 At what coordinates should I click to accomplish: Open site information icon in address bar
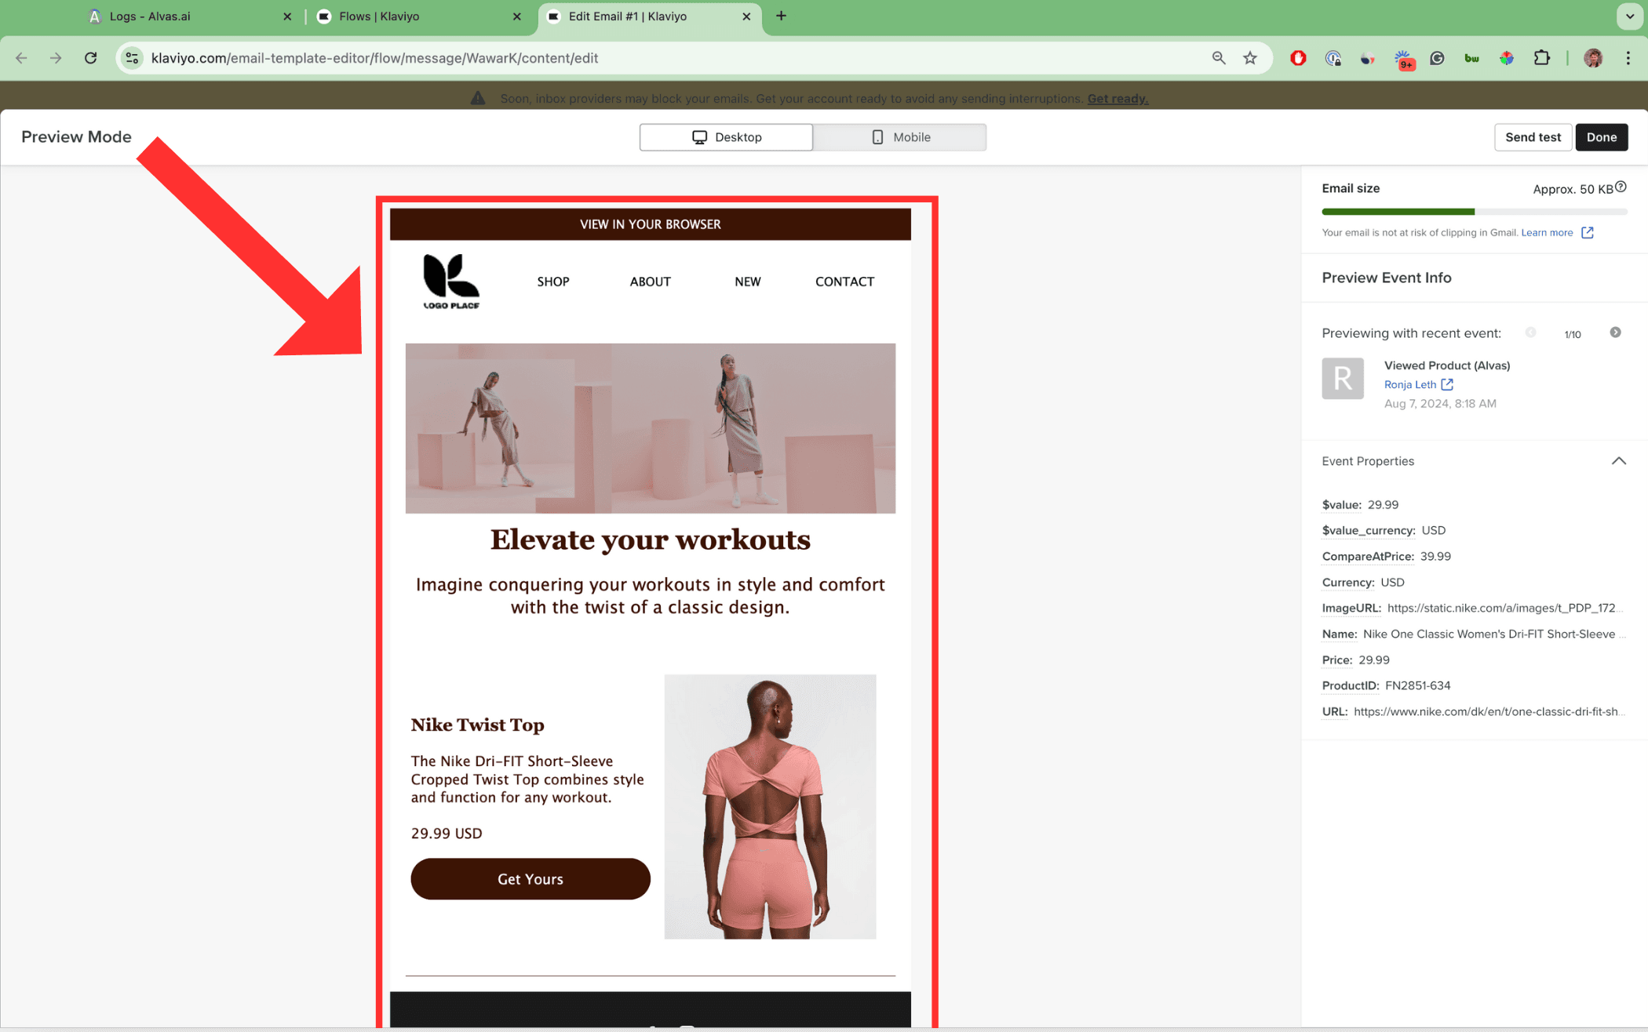[x=133, y=58]
